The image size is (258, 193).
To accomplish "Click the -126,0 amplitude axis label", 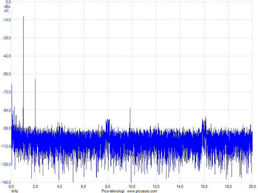I will click(x=6, y=164).
